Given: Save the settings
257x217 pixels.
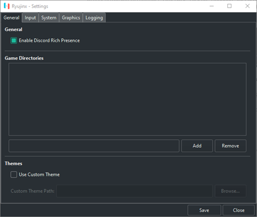Looking at the screenshot, I should 204,210.
